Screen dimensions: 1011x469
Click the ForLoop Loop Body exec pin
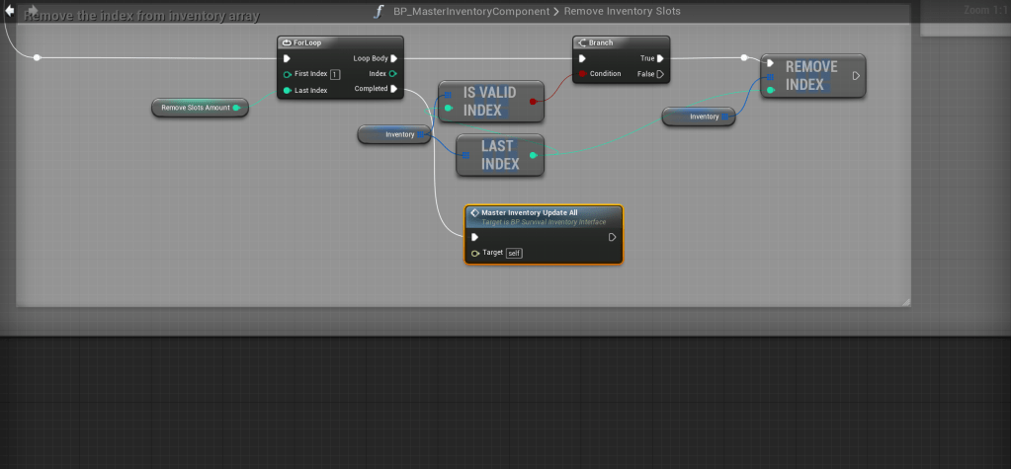click(394, 58)
